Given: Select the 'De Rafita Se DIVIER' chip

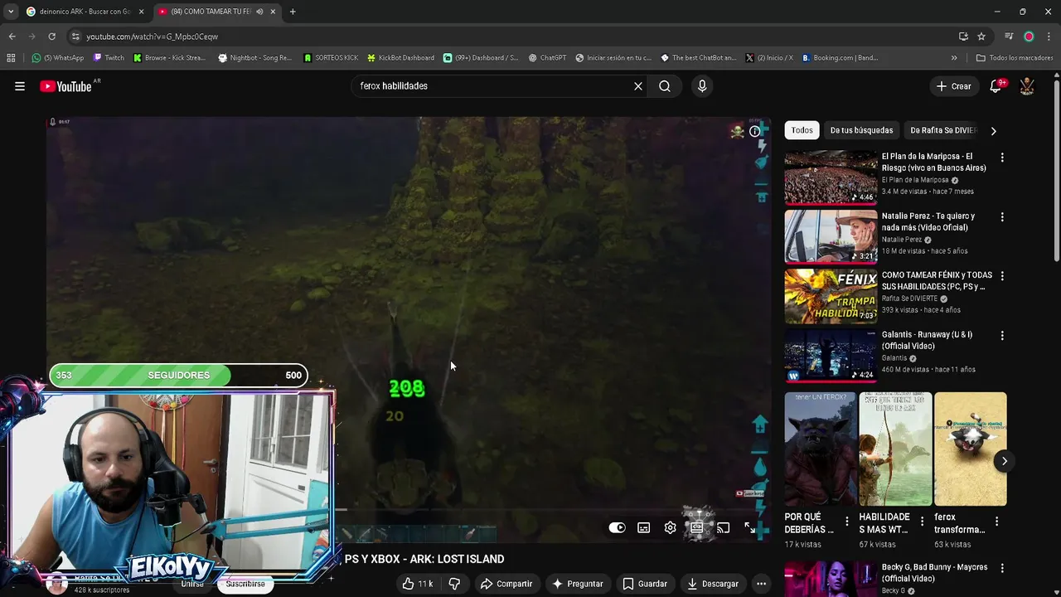Looking at the screenshot, I should pyautogui.click(x=943, y=130).
